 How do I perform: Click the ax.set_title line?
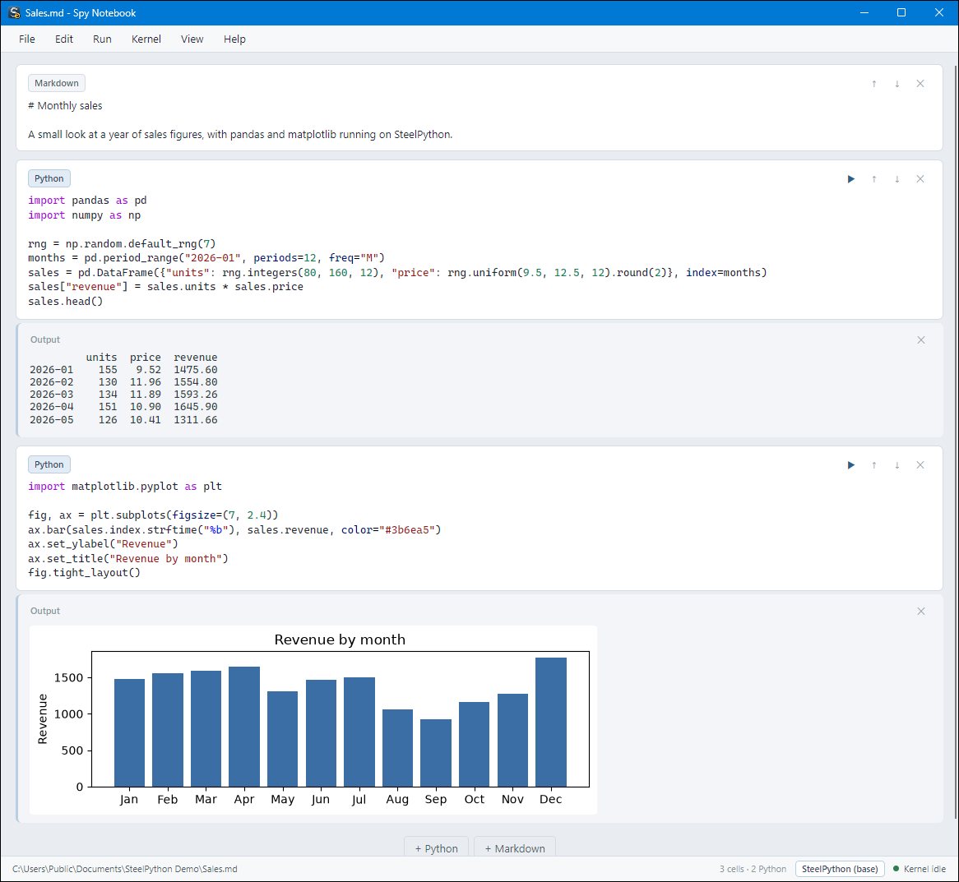point(127,559)
